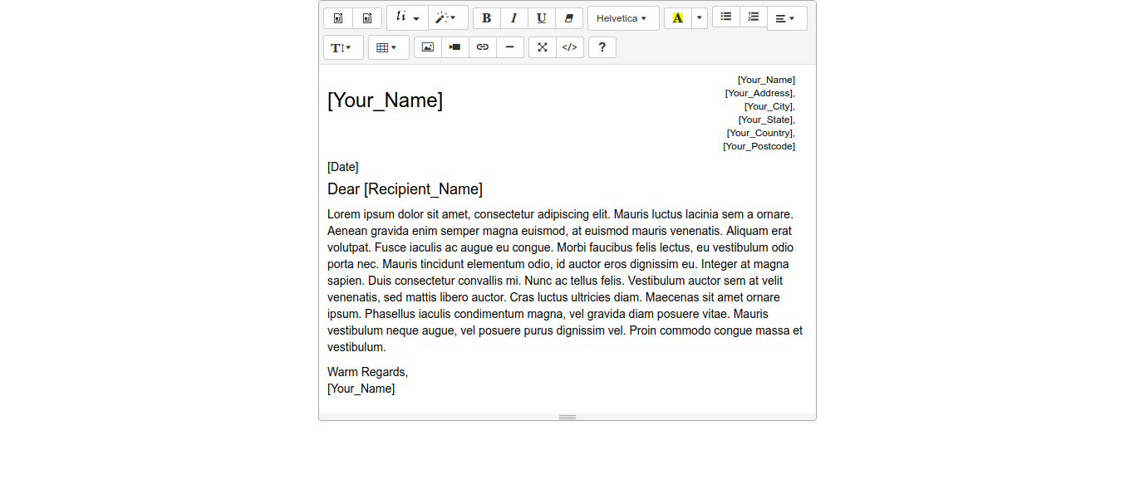This screenshot has height=499, width=1135.
Task: Insert an ordered numbered list
Action: click(x=754, y=17)
